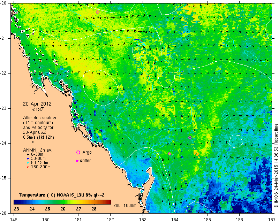This screenshot has height=223, width=279.
Task: Click the '80-150m' depth label
Action: coord(39,163)
